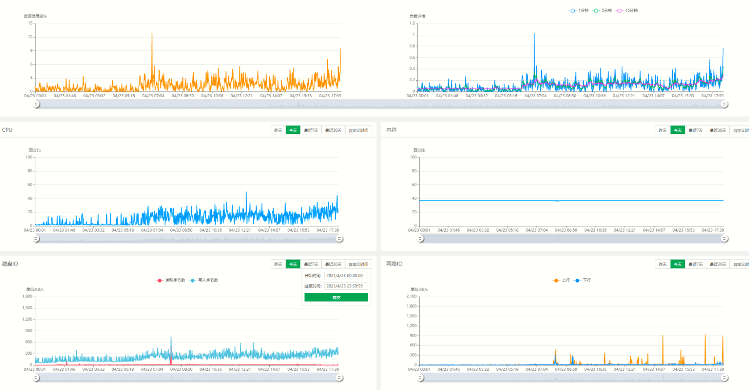Screen dimensions: 749x390
Task: Click the 内存 panel title
Action: pos(391,130)
